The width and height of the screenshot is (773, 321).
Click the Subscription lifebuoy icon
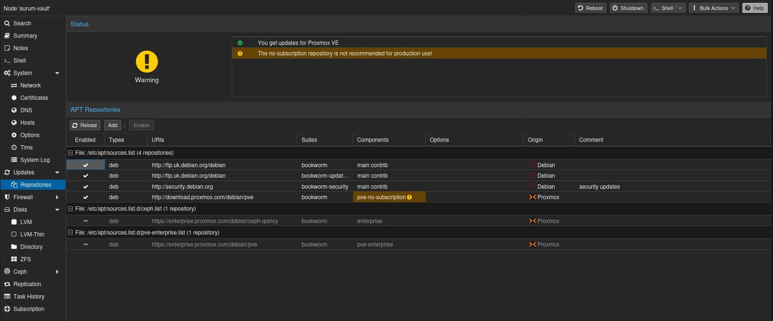tap(7, 309)
